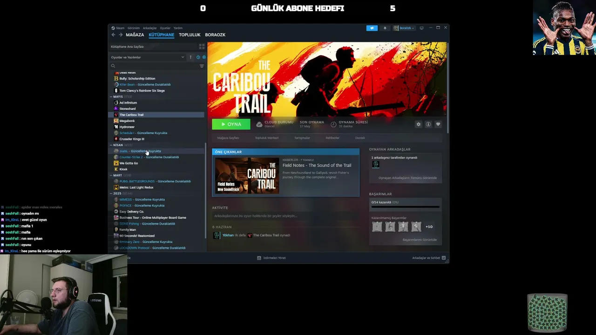This screenshot has width=596, height=335.
Task: Go forward with the Steam forward arrow
Action: point(121,35)
